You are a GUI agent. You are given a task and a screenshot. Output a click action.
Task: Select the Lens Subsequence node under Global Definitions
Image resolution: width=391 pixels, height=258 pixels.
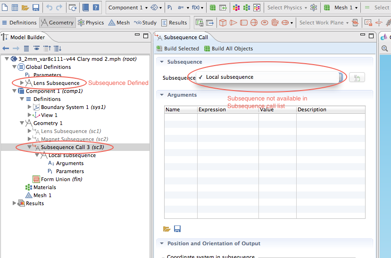(56, 83)
